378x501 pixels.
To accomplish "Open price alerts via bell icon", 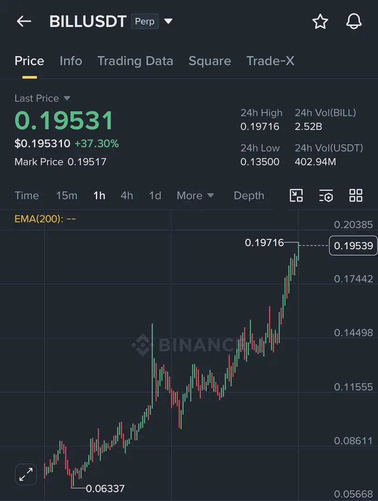I will coord(354,21).
